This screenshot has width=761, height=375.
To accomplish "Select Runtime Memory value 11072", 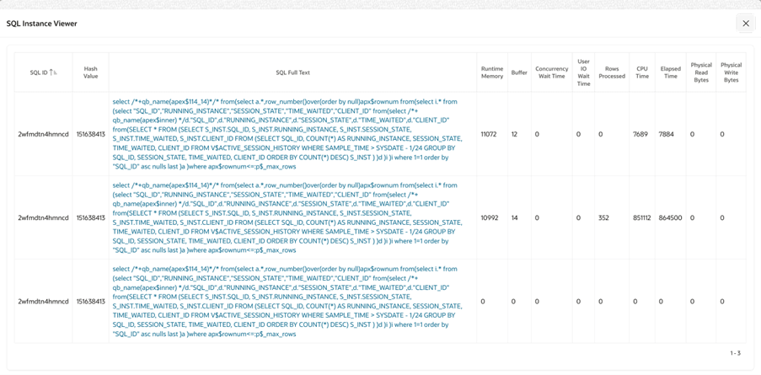I will click(x=489, y=134).
